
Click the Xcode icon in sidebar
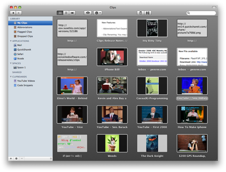click(x=15, y=58)
